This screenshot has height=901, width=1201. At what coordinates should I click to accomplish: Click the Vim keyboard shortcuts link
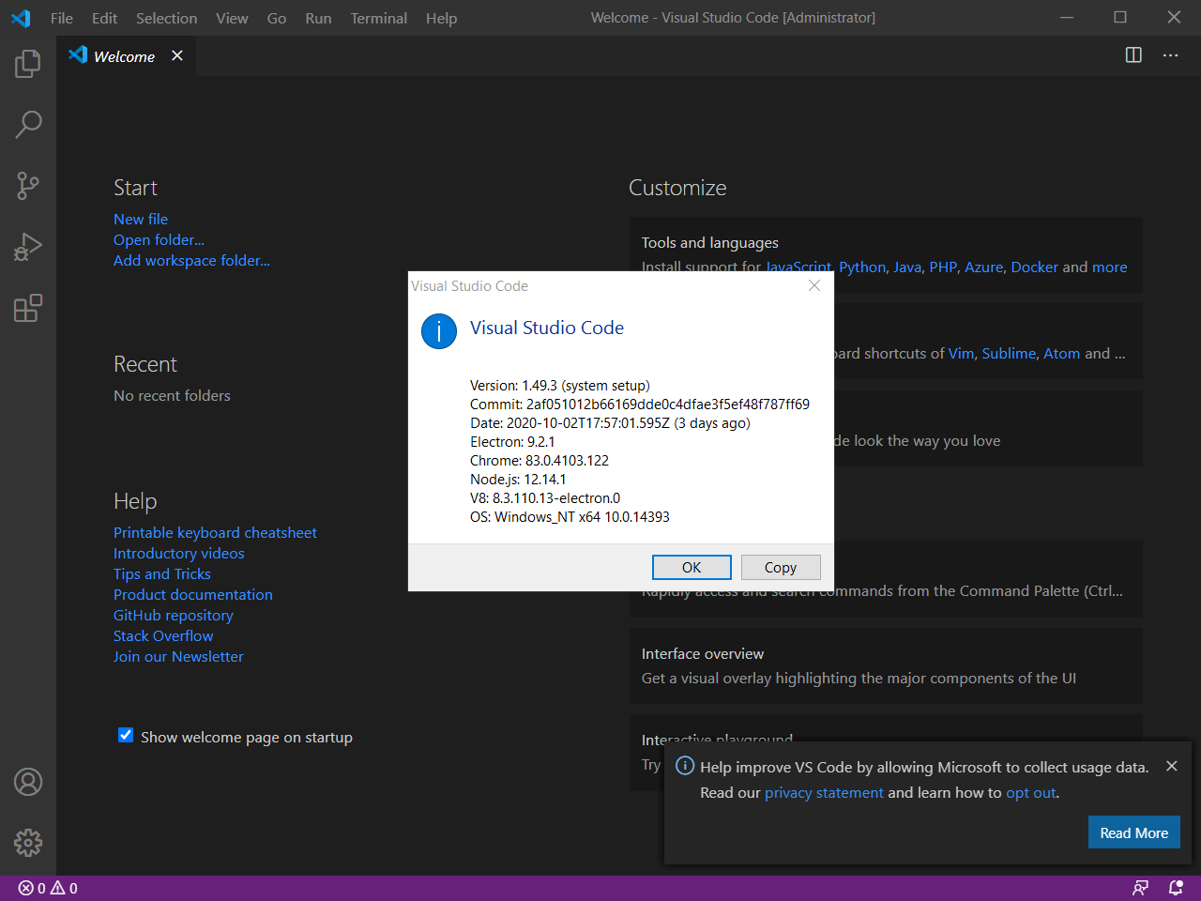[x=961, y=353]
